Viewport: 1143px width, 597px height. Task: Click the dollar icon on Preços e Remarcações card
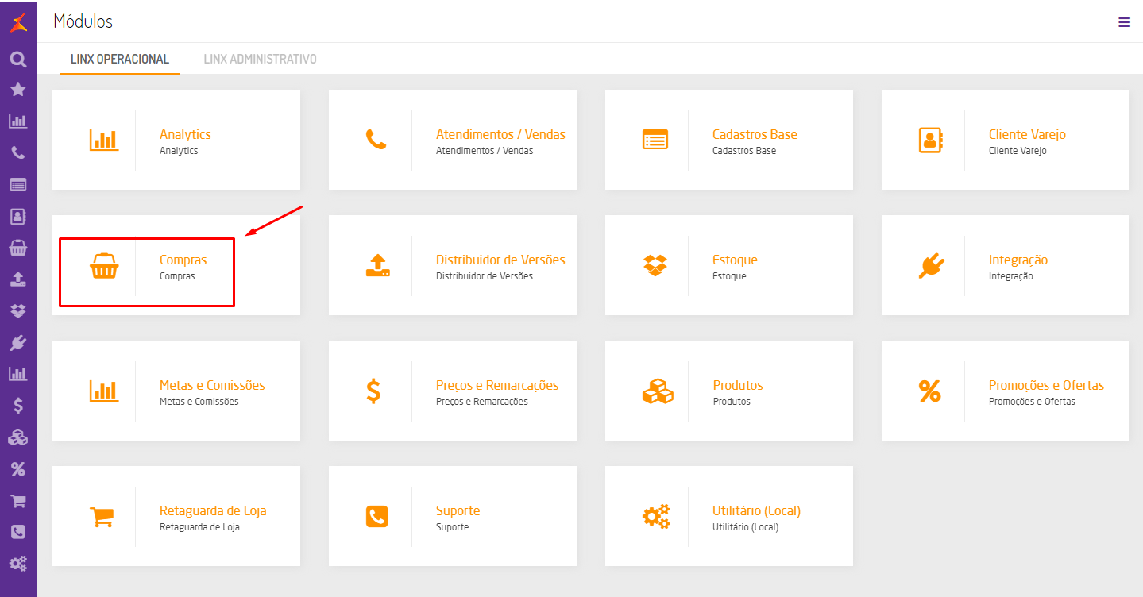point(373,391)
